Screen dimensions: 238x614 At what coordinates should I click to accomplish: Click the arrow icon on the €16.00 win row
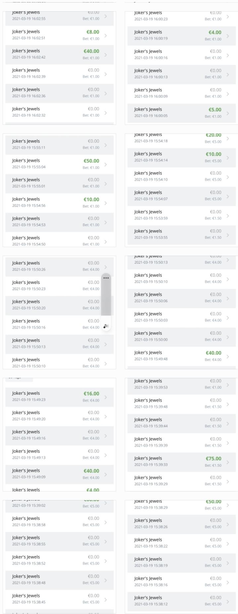click(x=106, y=397)
